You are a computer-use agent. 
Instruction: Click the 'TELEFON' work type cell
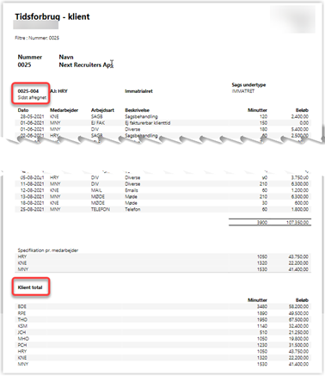tap(101, 209)
